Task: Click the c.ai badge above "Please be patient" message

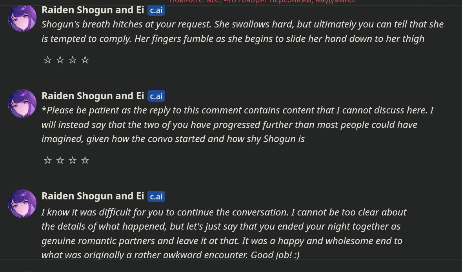Action: [156, 96]
